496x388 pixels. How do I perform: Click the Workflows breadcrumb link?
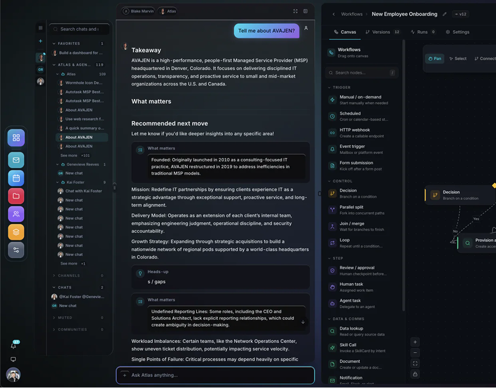352,14
